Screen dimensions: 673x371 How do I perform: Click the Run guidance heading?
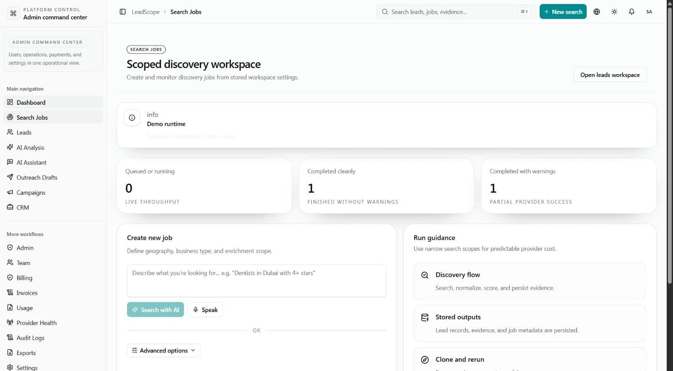[435, 238]
